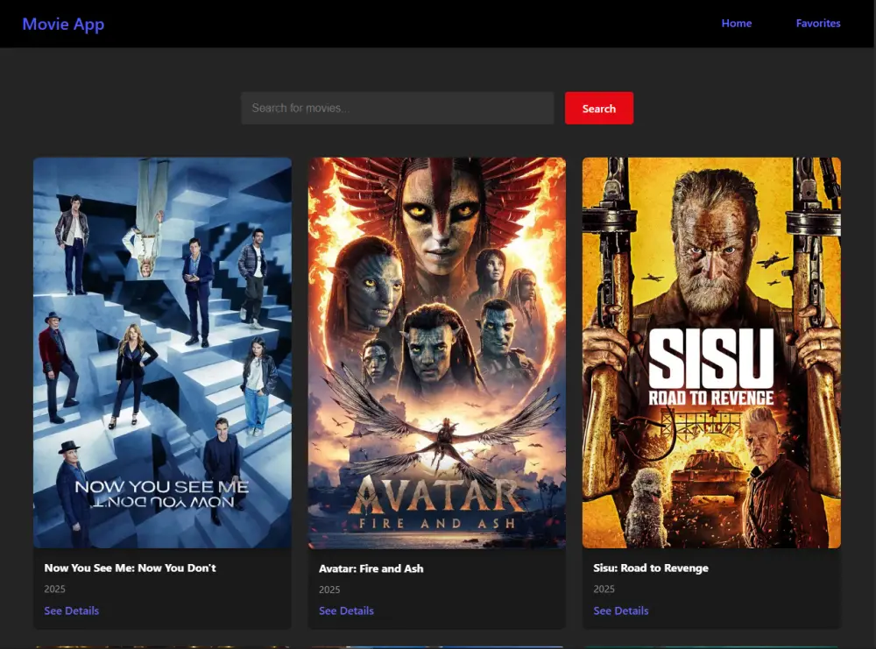The image size is (876, 649).
Task: Click See Details for Avatar: Fire and Ash
Action: [346, 611]
